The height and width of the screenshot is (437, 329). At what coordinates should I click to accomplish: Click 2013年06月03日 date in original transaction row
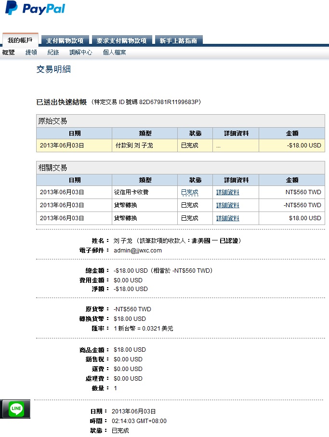62,146
